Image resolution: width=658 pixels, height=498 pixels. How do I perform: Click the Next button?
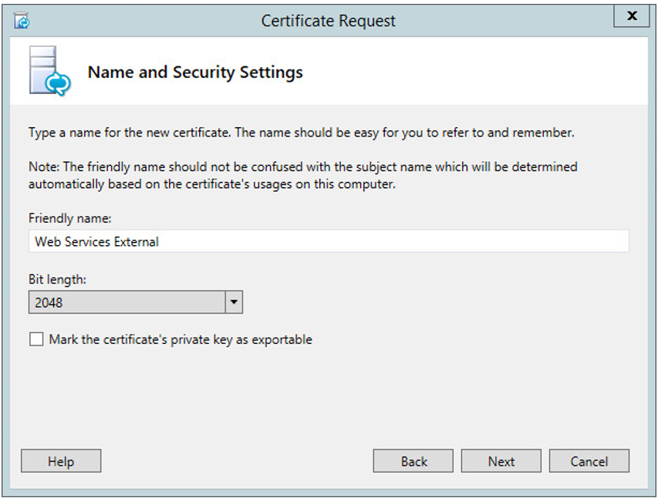tap(501, 461)
